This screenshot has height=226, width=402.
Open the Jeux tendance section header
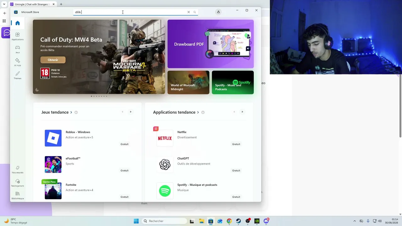coord(57,112)
